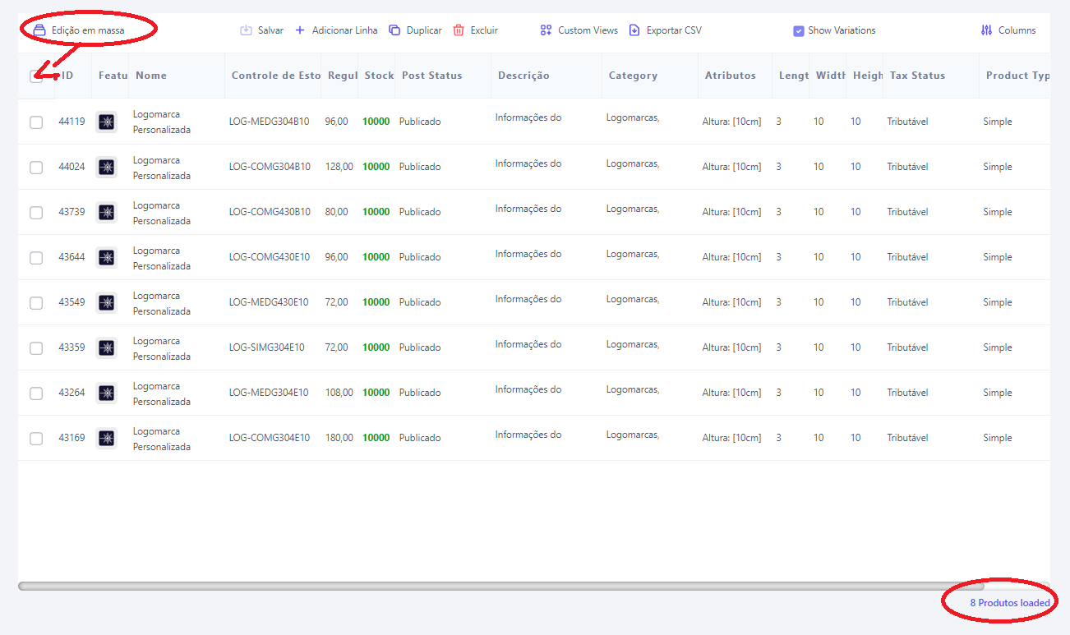Screen dimensions: 1070x635
Task: Select the row with ID 43264
Action: pos(36,393)
